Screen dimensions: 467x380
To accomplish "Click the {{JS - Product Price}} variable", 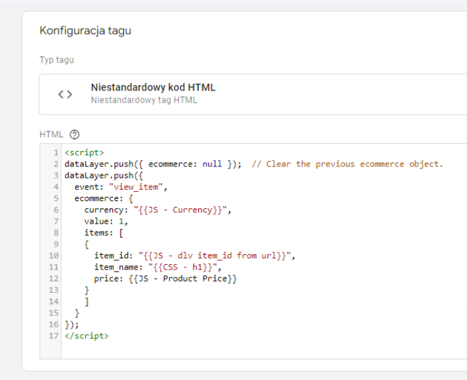I will pos(182,279).
